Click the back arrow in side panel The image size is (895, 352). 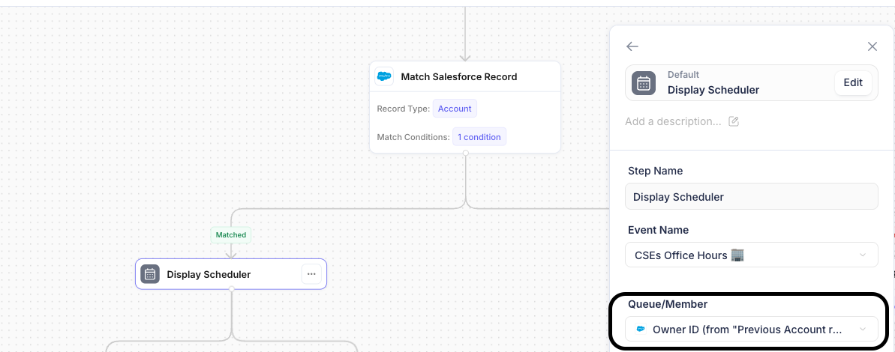tap(632, 46)
